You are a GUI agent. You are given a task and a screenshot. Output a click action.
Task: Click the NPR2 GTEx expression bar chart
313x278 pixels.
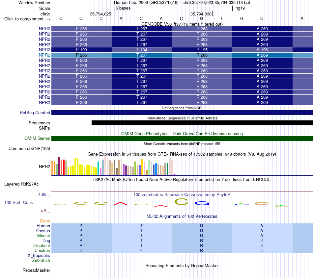point(113,166)
